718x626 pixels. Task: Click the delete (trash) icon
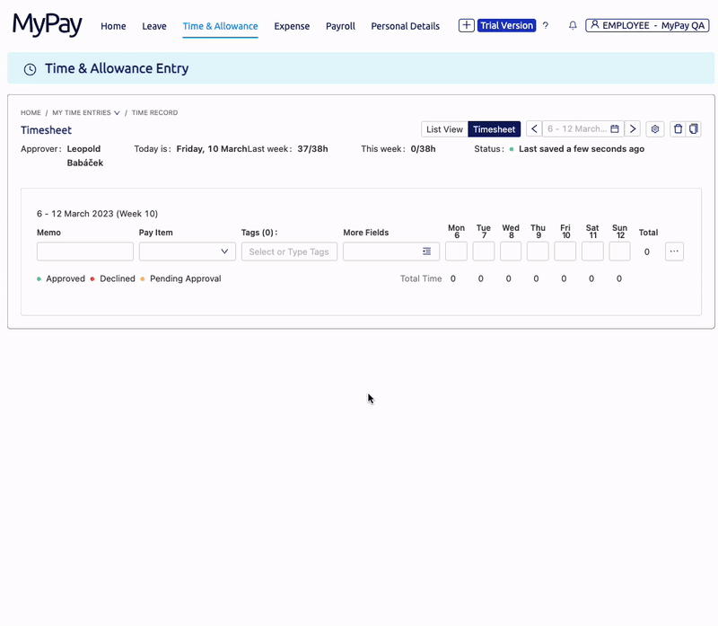pyautogui.click(x=677, y=128)
